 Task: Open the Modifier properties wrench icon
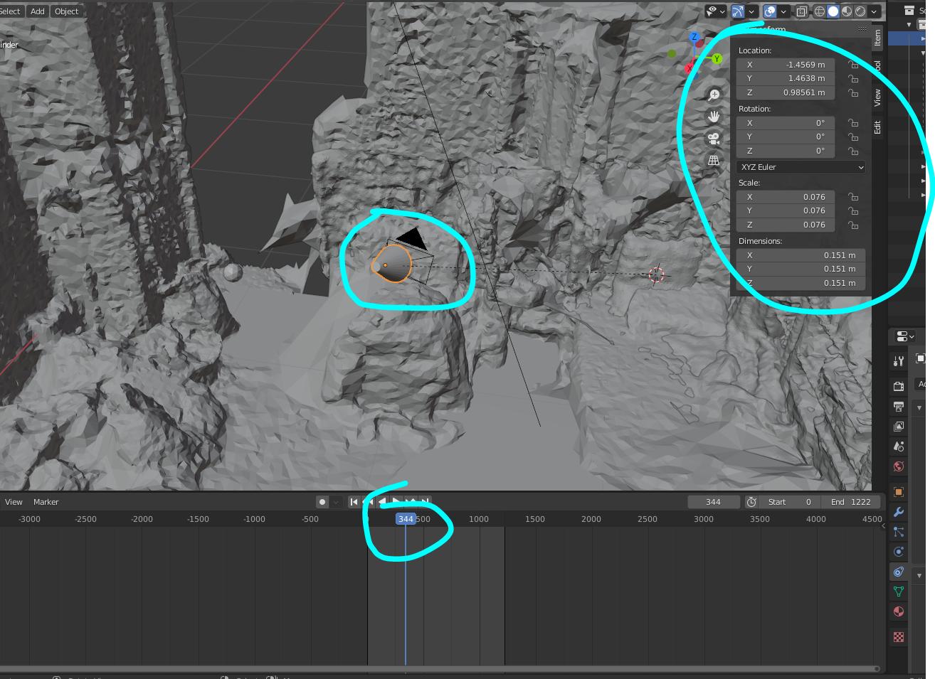(x=899, y=512)
